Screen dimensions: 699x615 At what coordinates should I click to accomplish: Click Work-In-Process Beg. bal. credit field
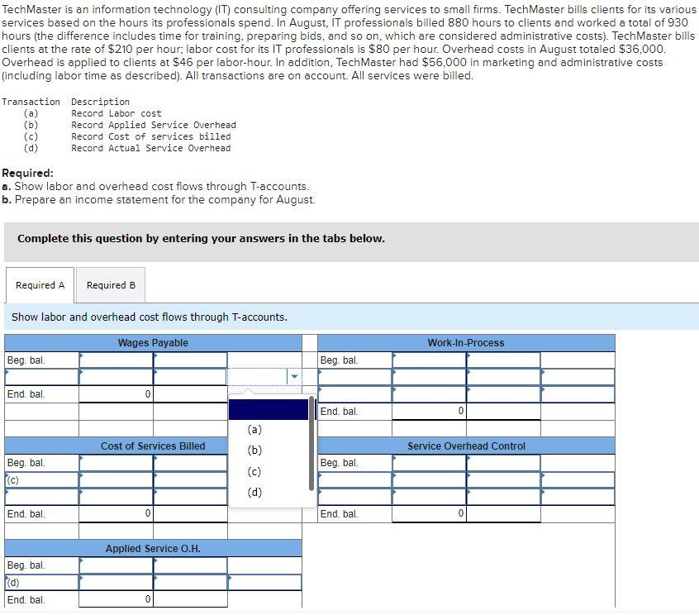[503, 360]
